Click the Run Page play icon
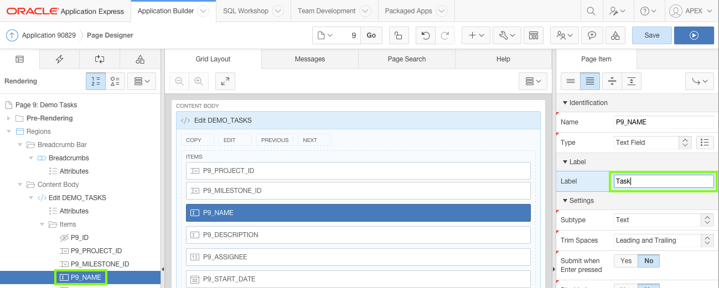 (x=694, y=35)
